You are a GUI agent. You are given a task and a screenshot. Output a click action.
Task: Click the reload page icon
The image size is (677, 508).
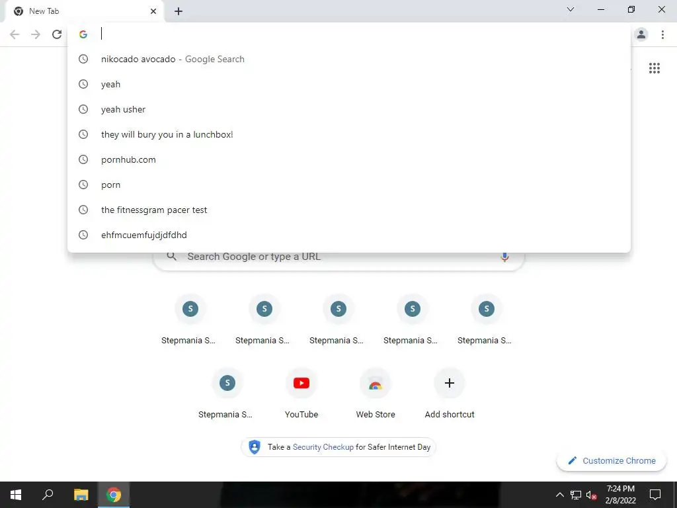tap(57, 34)
